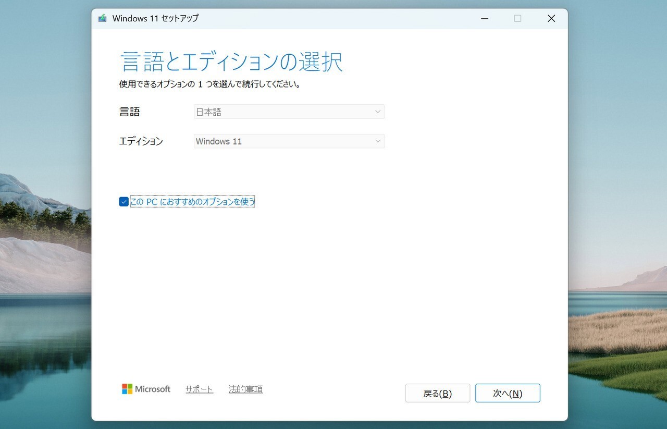Maximize the Windows 11 セットアップ window
The height and width of the screenshot is (429, 667).
[x=517, y=18]
